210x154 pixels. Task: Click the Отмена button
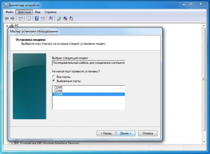coord(148,133)
